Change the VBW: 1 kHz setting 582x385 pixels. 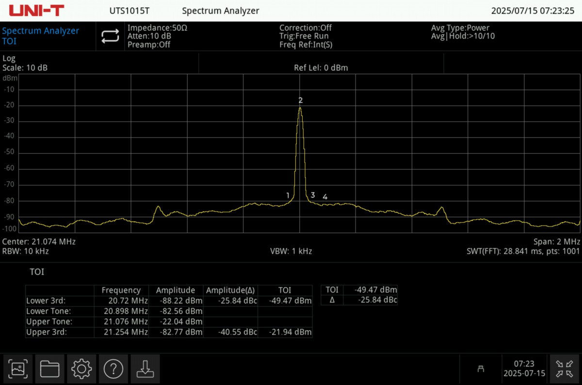point(291,251)
